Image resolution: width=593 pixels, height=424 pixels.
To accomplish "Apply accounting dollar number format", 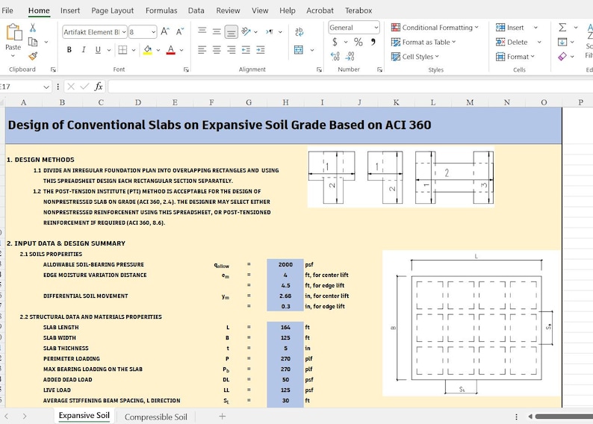I will tap(335, 42).
